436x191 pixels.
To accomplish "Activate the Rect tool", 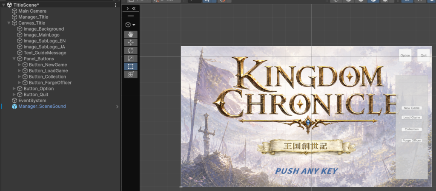I will tap(131, 66).
